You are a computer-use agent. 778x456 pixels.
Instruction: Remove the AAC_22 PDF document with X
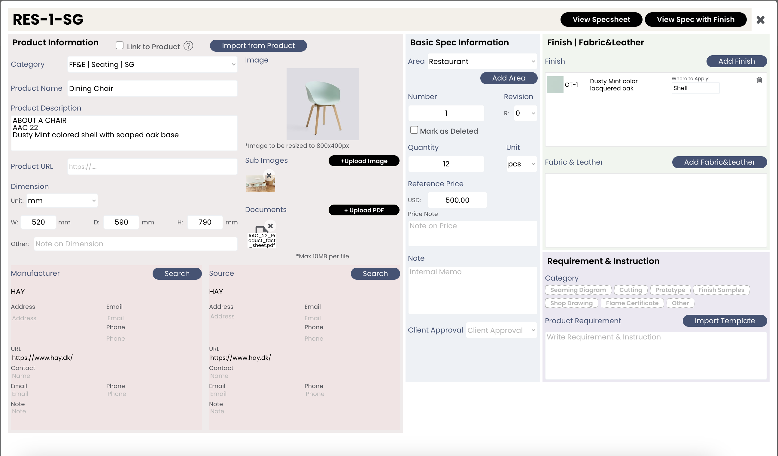click(x=270, y=226)
